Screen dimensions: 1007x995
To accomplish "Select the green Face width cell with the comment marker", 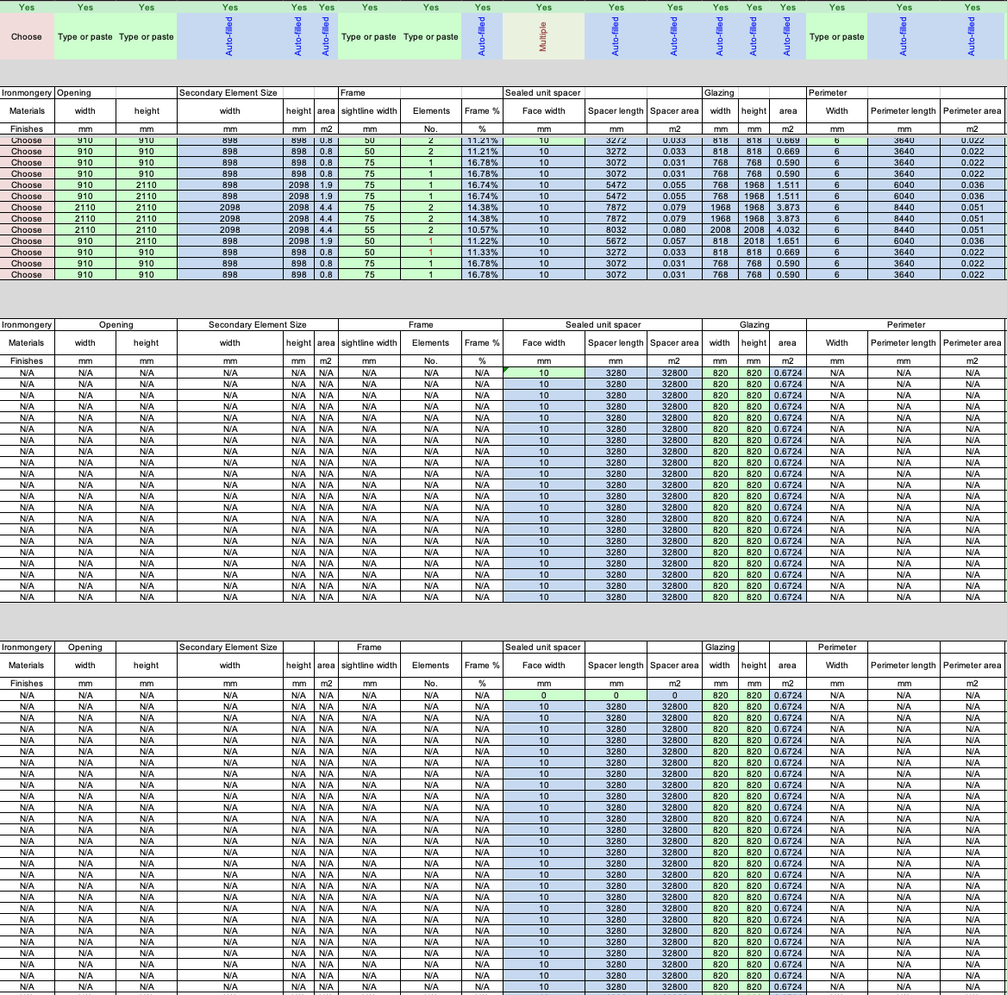I will coord(543,372).
